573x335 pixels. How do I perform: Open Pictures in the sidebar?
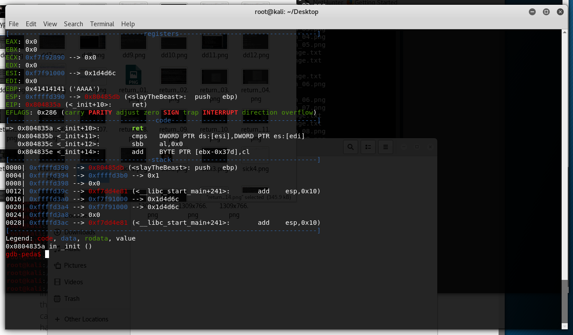[x=75, y=265]
